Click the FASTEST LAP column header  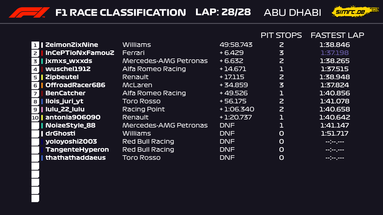pyautogui.click(x=337, y=35)
